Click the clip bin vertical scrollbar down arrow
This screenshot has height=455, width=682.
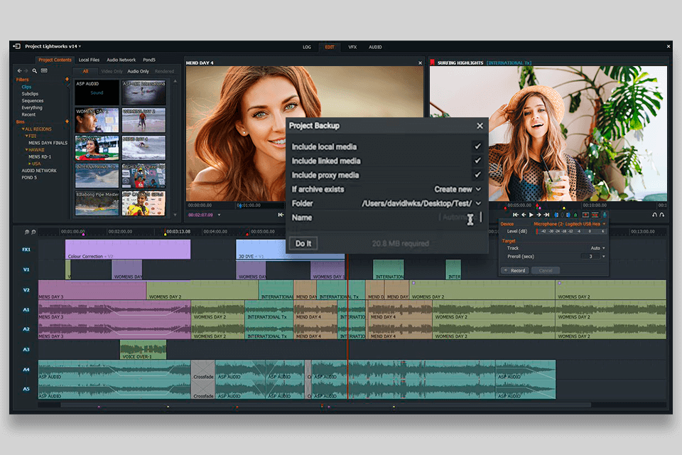175,215
